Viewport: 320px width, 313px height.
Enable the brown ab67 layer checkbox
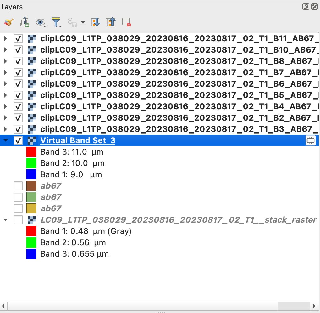pos(18,186)
